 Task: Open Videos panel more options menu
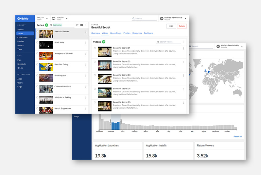(184, 42)
